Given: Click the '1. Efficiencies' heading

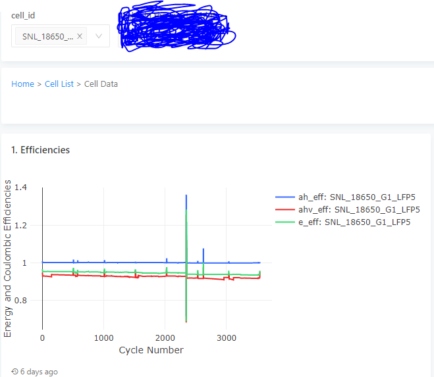Looking at the screenshot, I should pyautogui.click(x=40, y=150).
